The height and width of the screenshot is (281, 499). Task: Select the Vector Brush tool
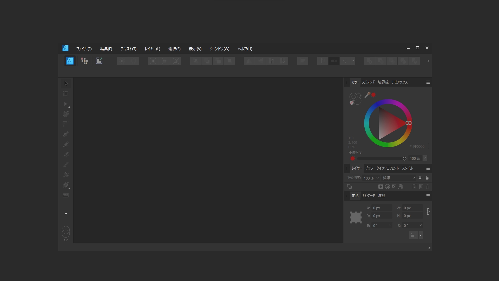(x=66, y=155)
